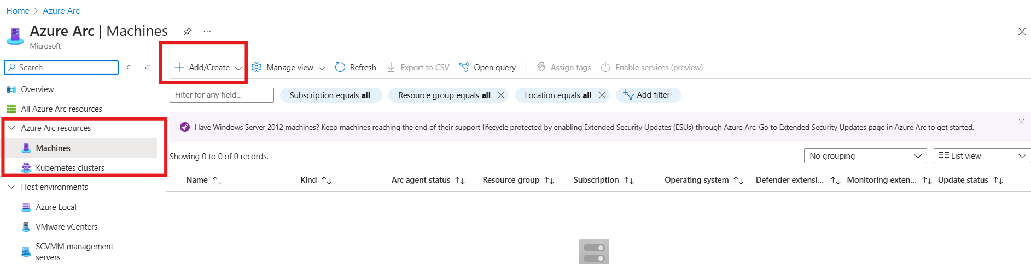Toggle the sidebar expand/collapse diamond icon
The image size is (1031, 264).
click(x=129, y=68)
